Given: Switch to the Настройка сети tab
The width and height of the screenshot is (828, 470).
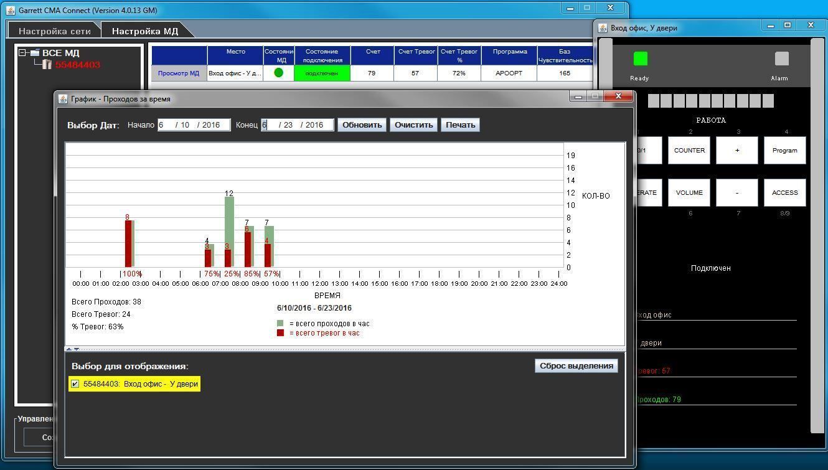Looking at the screenshot, I should click(x=54, y=31).
